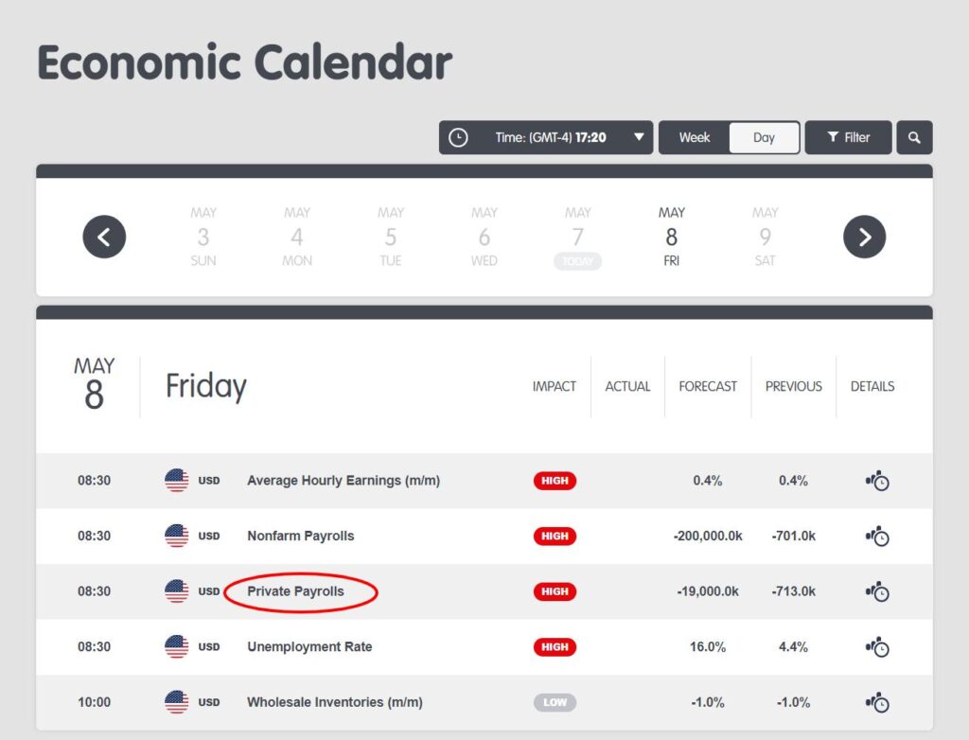Click the clock icon in time selector
The width and height of the screenshot is (969, 740).
pos(458,137)
